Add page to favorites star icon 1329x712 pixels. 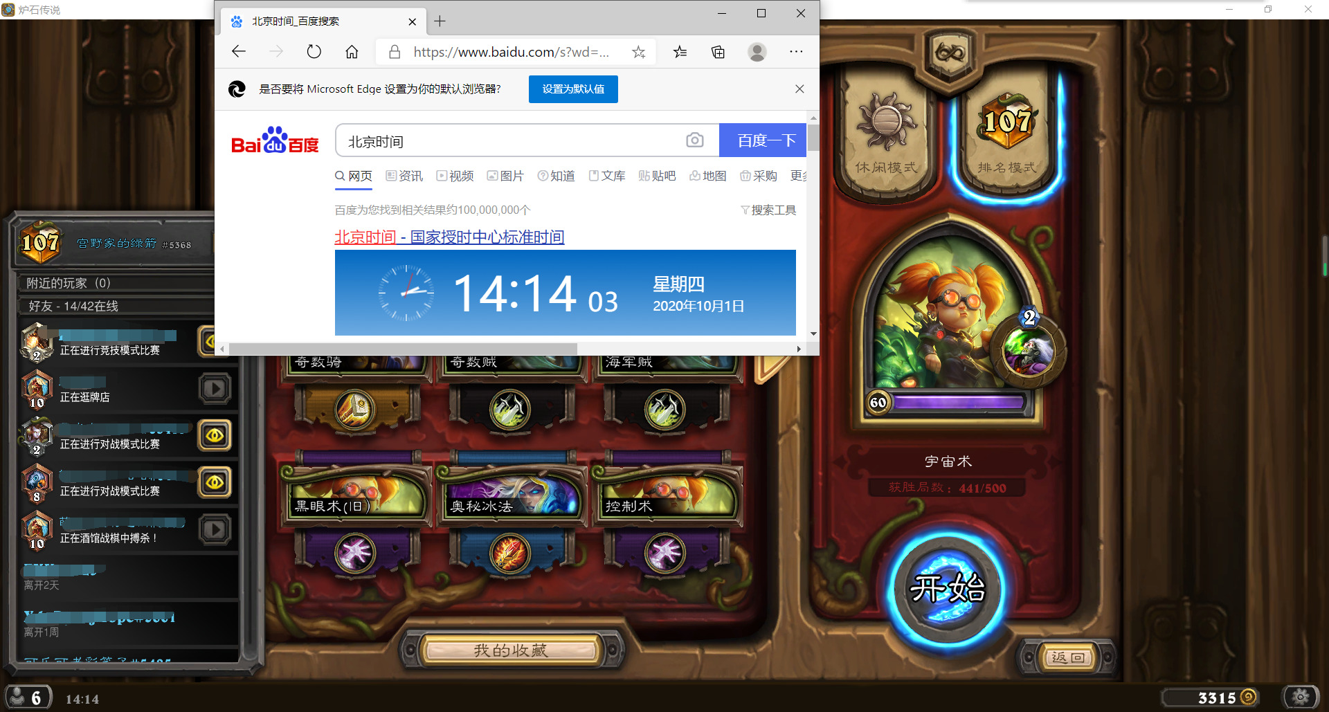click(x=638, y=52)
